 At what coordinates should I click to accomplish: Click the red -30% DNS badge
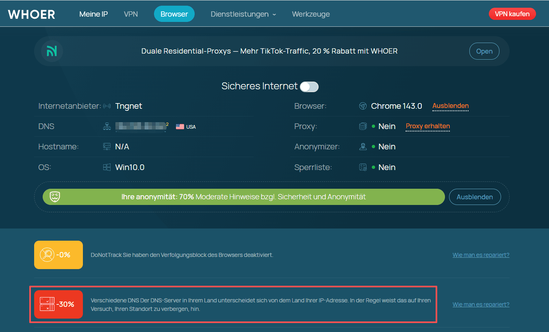tap(59, 304)
